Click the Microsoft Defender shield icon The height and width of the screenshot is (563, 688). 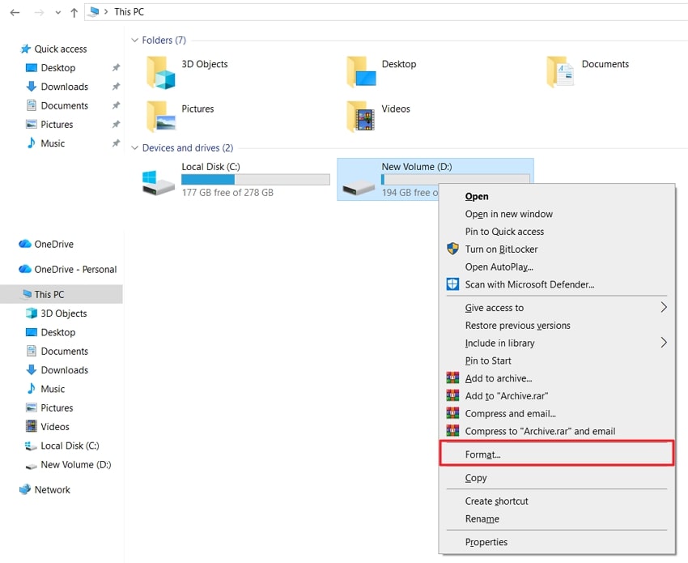[452, 284]
